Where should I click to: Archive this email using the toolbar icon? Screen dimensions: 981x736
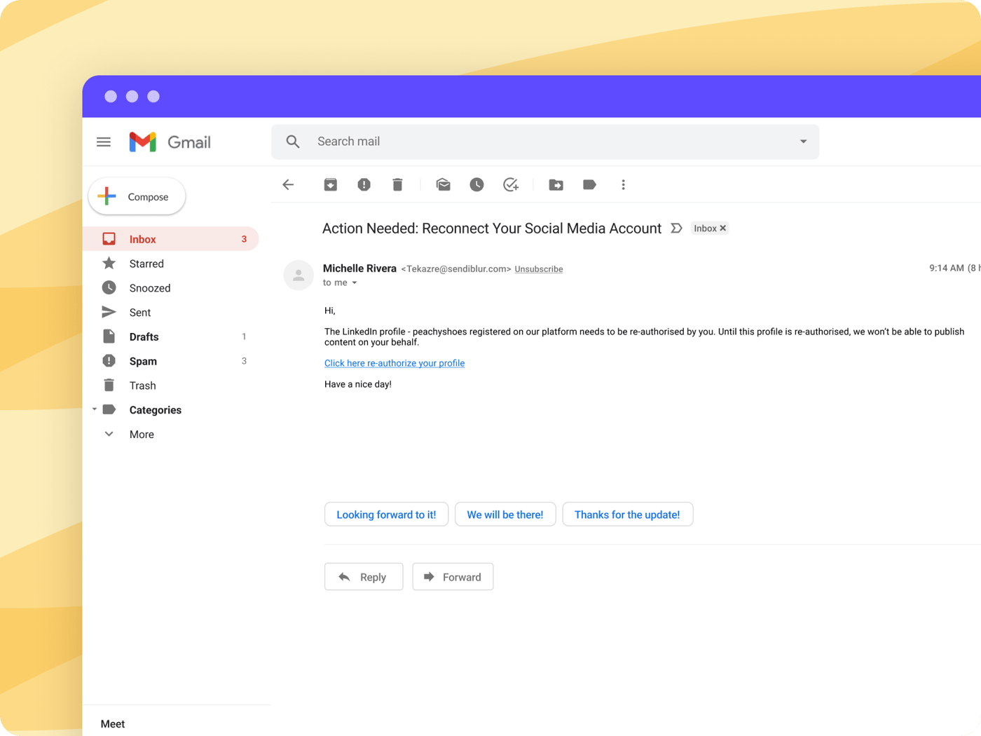point(330,184)
